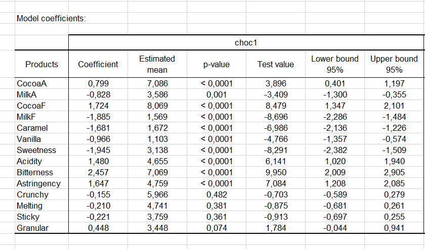Image resolution: width=425 pixels, height=249 pixels.
Task: Select the 'Products' column header
Action: 41,64
